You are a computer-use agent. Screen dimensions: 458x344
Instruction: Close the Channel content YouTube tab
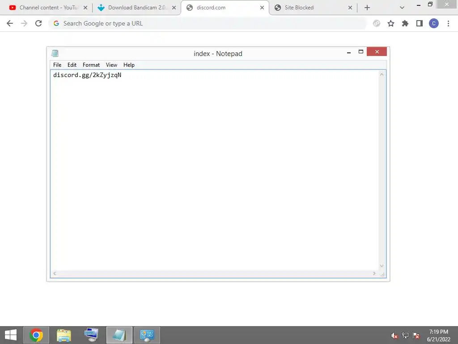point(85,8)
